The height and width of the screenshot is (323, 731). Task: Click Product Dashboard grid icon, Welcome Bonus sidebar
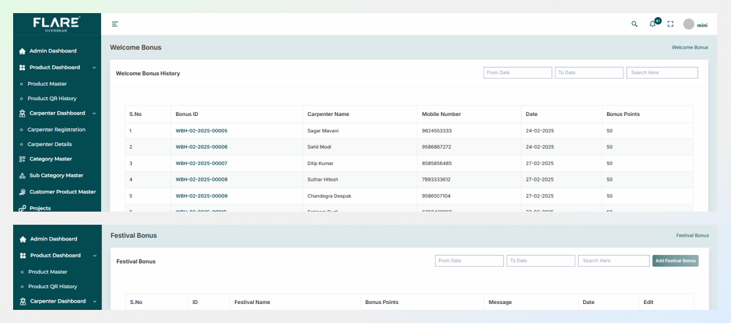click(x=22, y=67)
